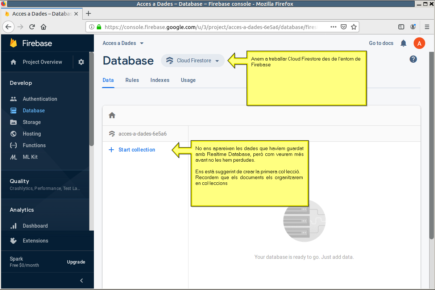Click the Extensions puzzle icon
Viewport: 435px width, 290px height.
[x=13, y=241]
